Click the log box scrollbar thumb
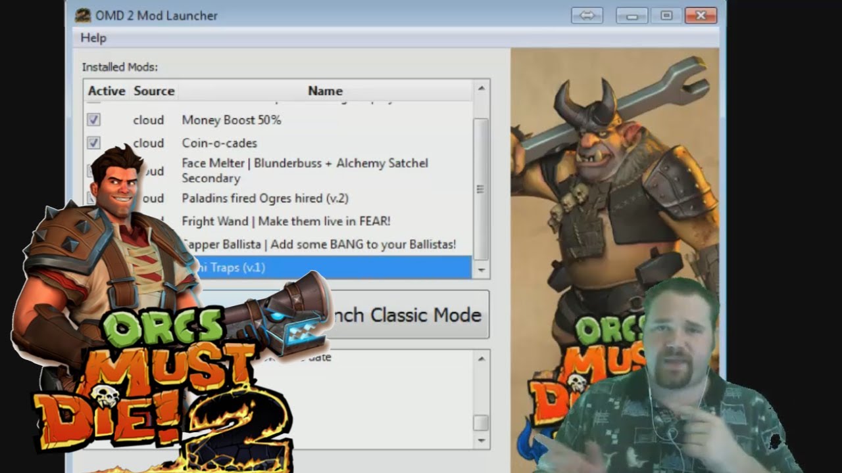The height and width of the screenshot is (473, 842). (482, 422)
